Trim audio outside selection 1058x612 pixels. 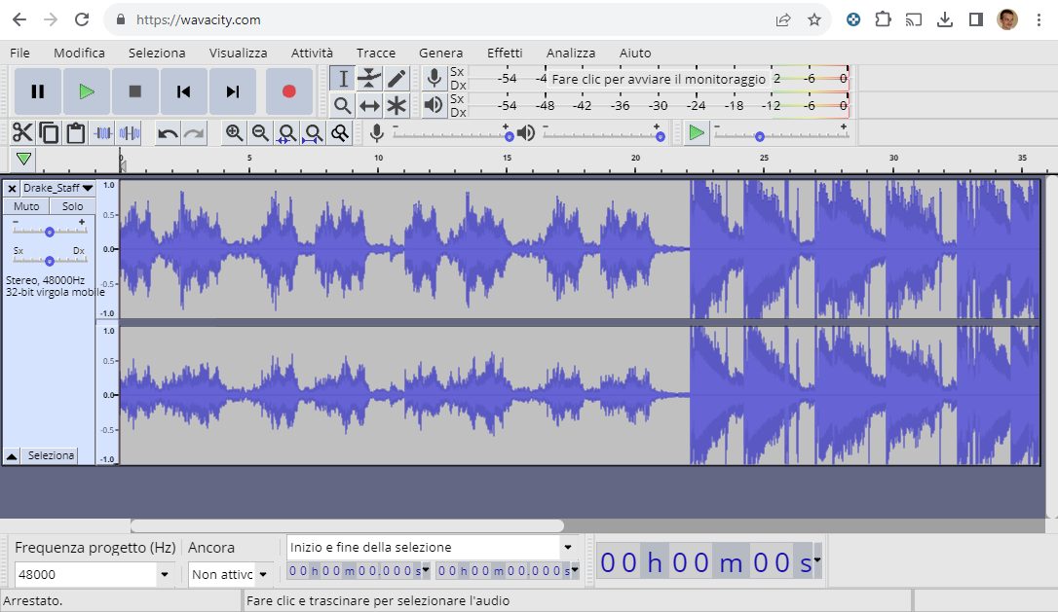pos(103,132)
